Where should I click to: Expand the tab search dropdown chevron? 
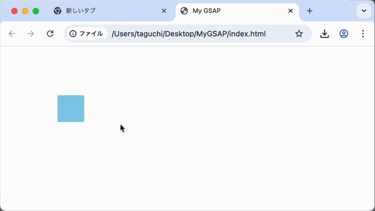364,11
